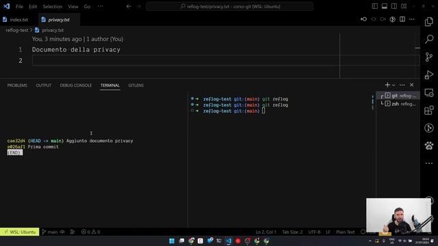This screenshot has width=438, height=246.
Task: Switch to the Debug Console tab
Action: 76,85
